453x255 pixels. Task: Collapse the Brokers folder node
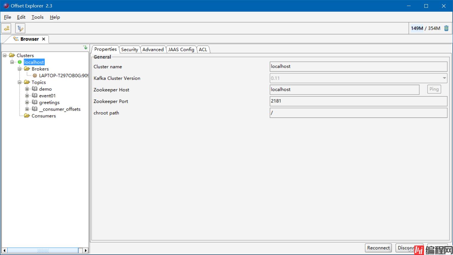(20, 69)
